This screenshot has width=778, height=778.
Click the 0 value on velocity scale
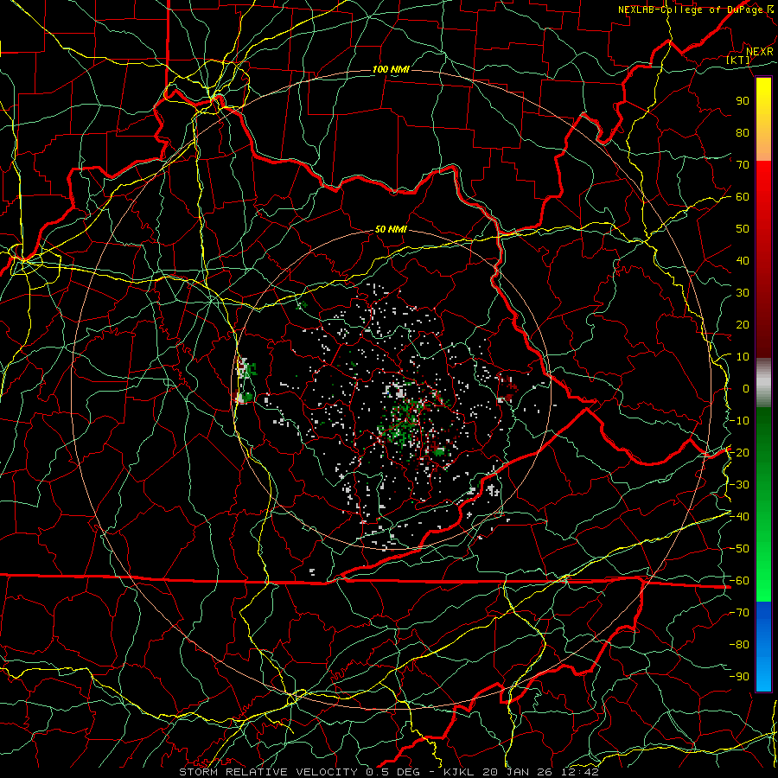(x=746, y=388)
